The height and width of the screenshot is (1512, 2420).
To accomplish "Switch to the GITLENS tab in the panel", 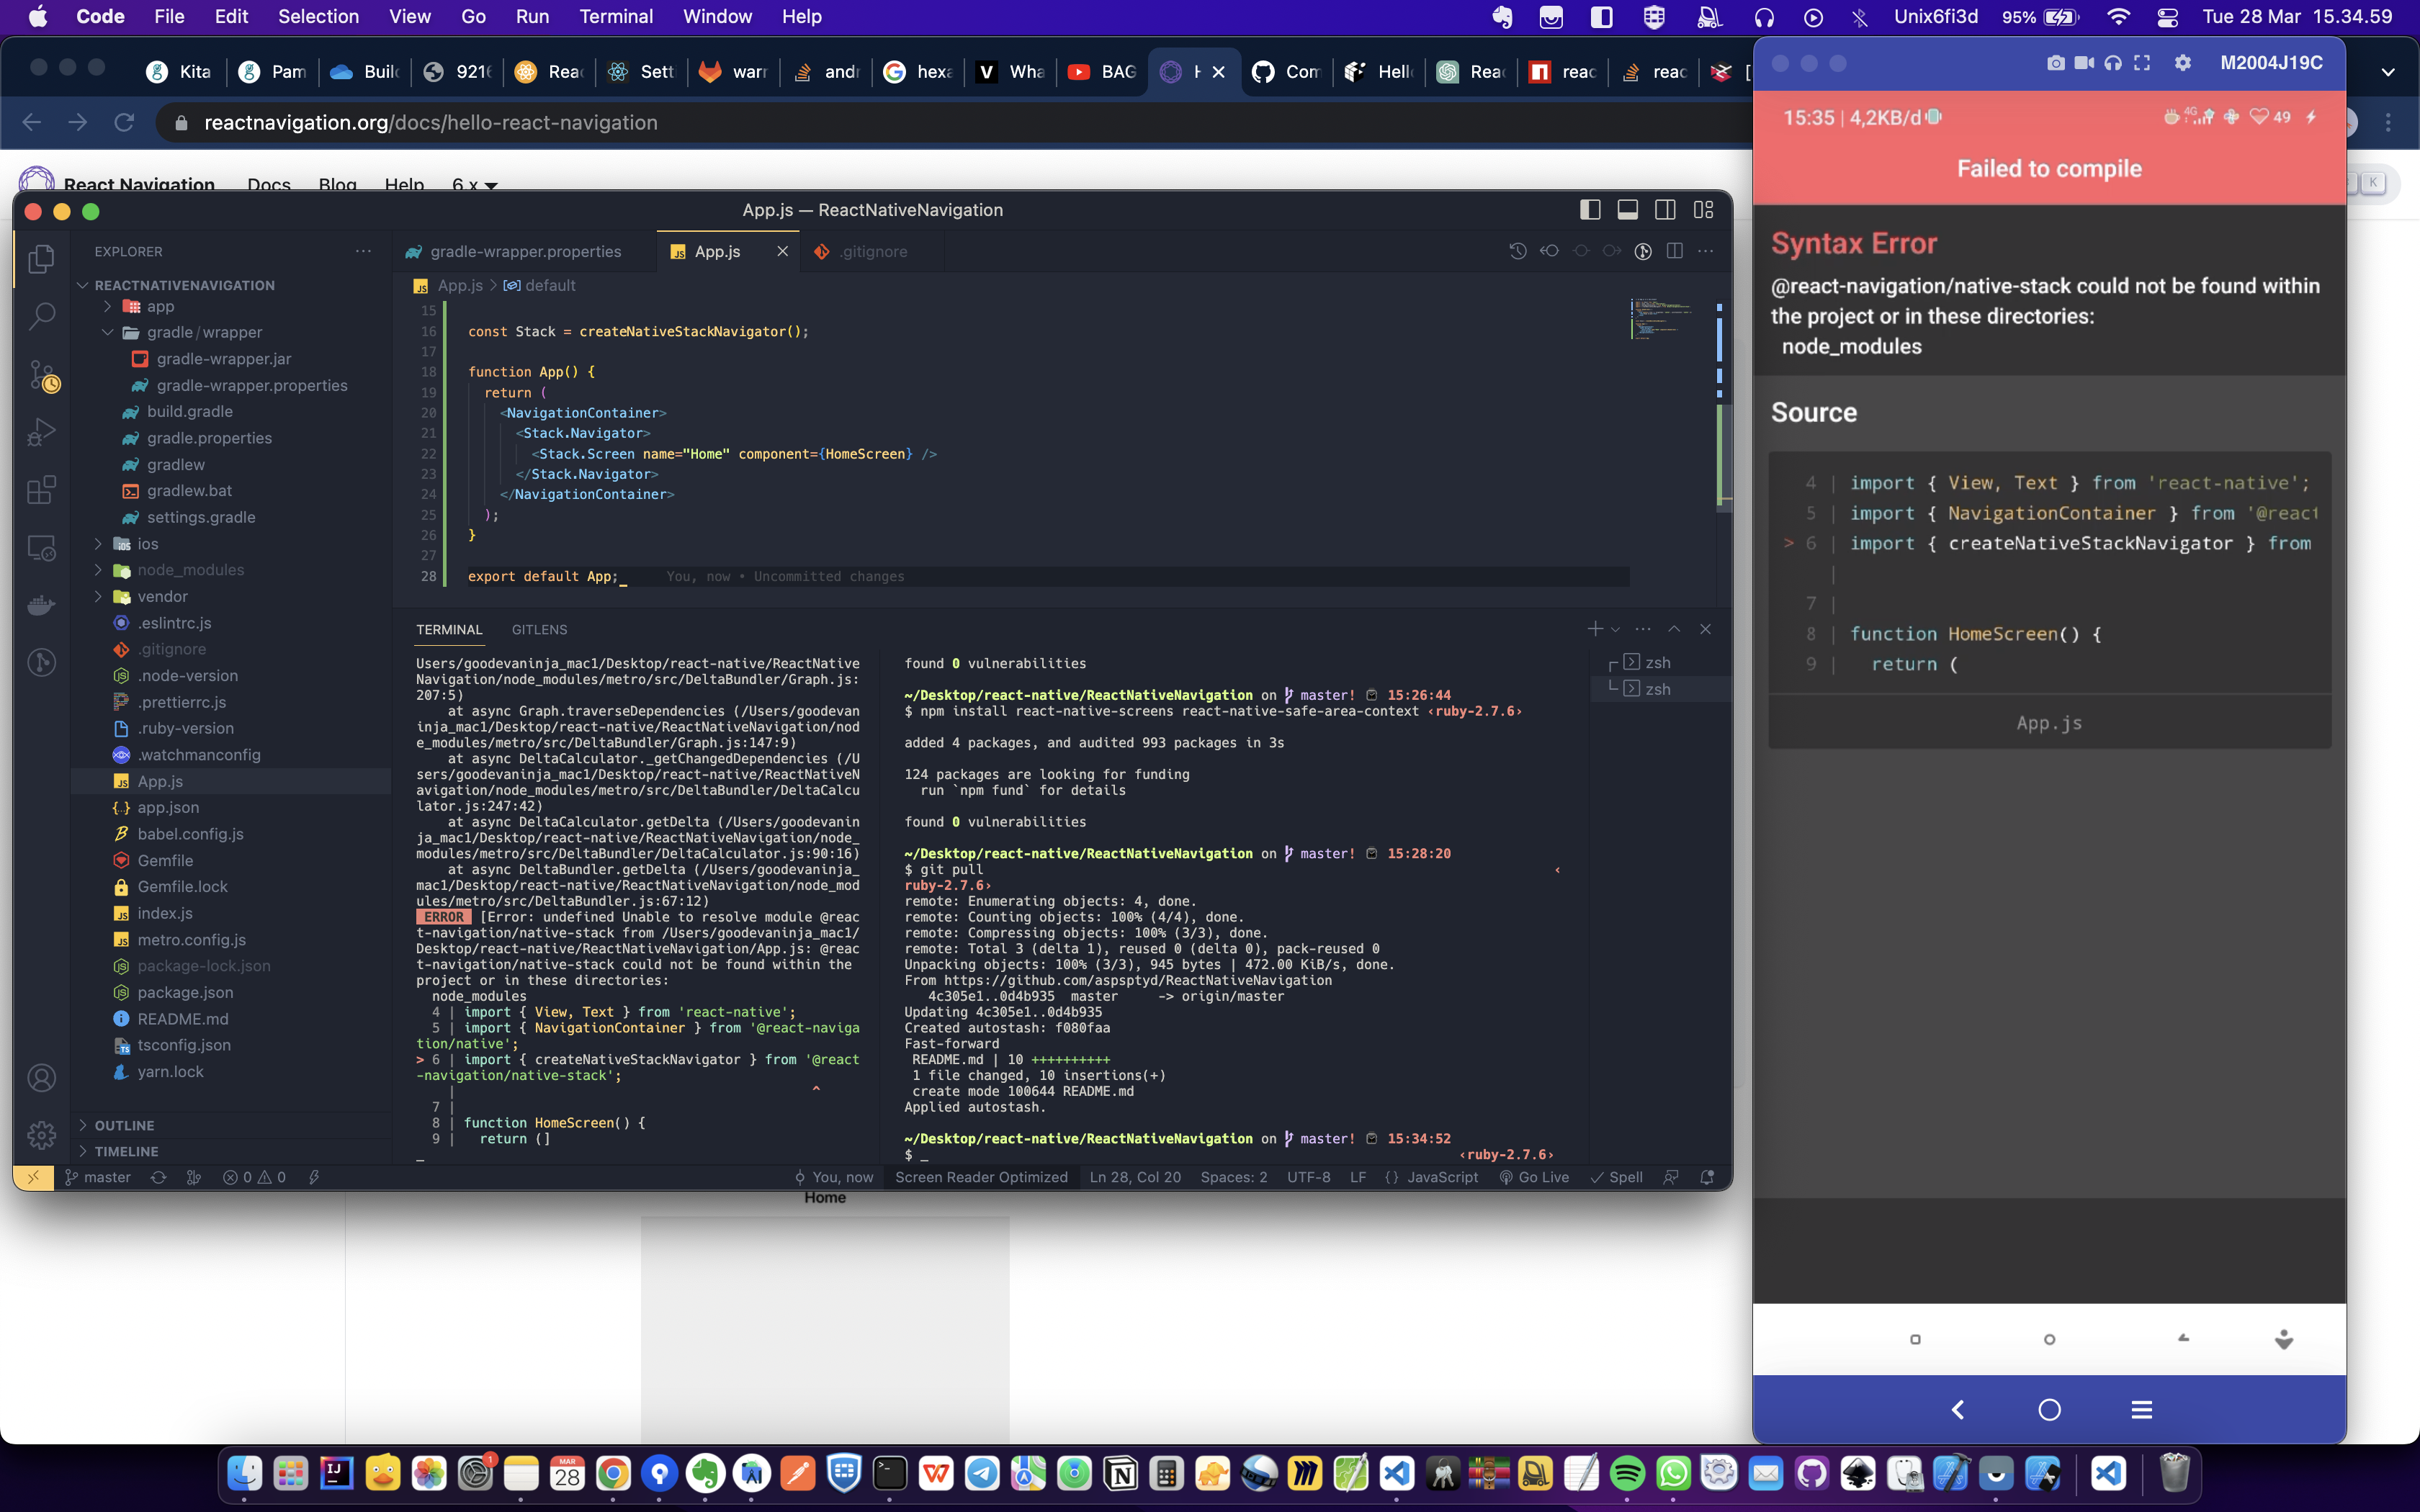I will 539,629.
